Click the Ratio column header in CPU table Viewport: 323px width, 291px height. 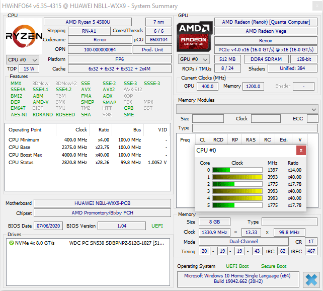click(104, 130)
